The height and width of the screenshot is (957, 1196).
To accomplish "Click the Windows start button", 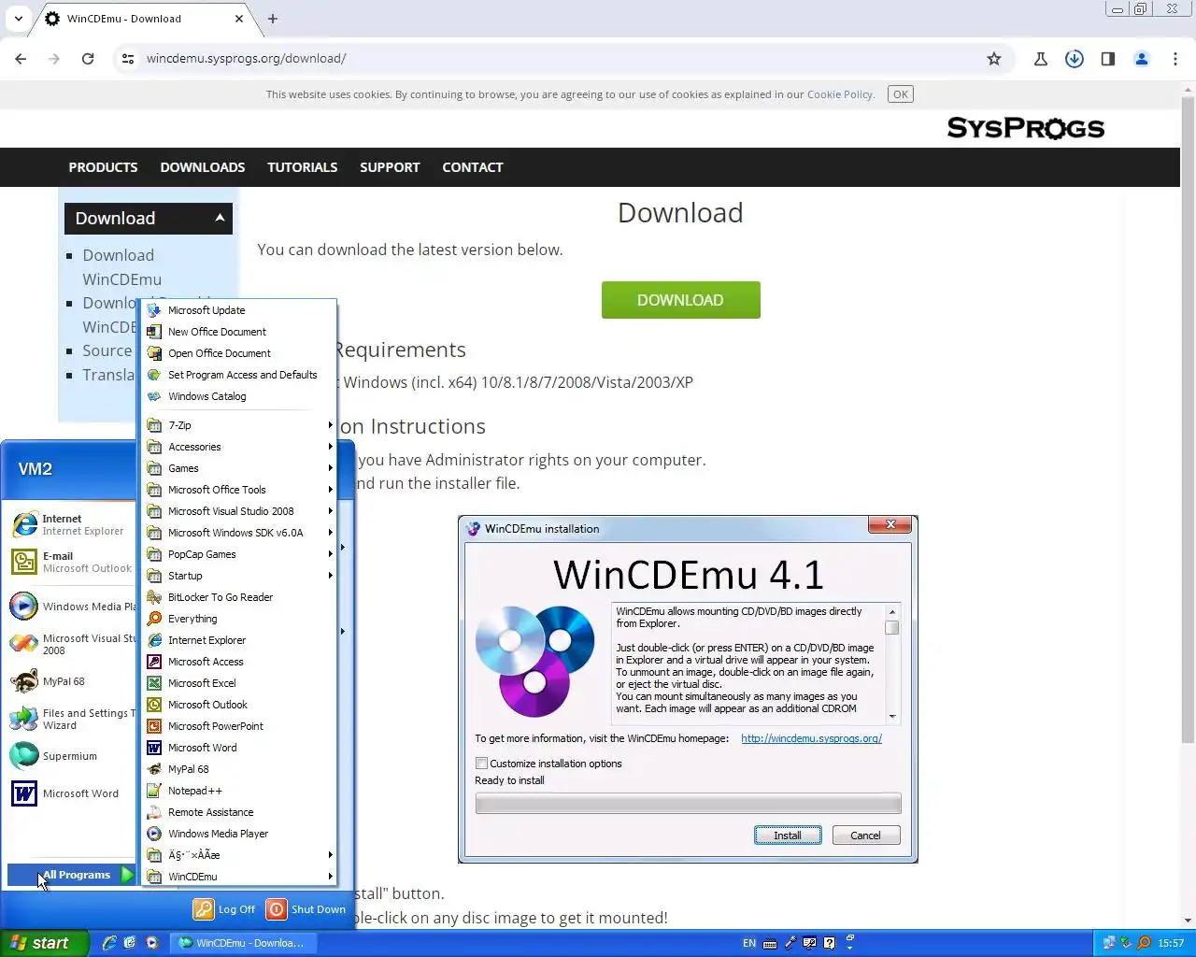I will click(x=44, y=943).
